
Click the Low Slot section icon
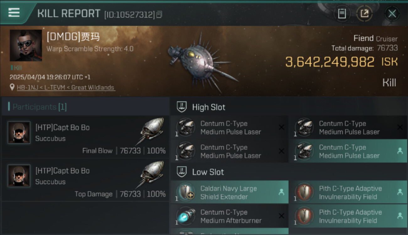click(x=182, y=172)
